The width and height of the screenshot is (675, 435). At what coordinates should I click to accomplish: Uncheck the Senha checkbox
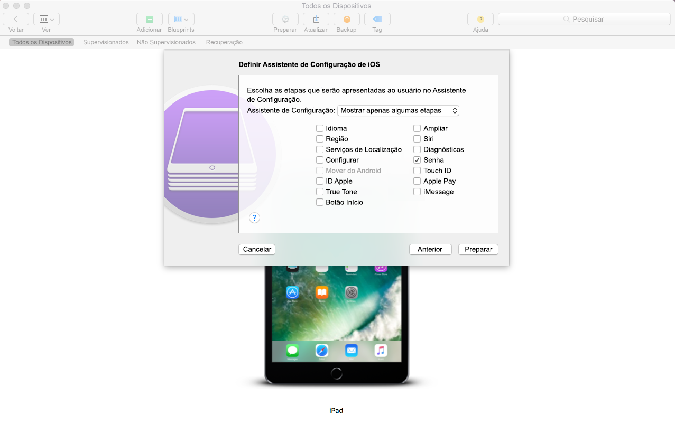(x=417, y=160)
